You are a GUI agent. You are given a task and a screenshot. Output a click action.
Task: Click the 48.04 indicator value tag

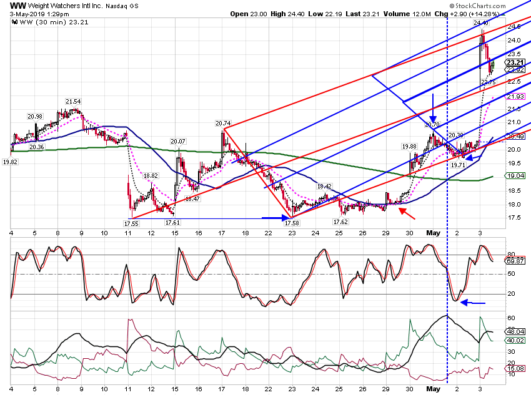point(515,332)
